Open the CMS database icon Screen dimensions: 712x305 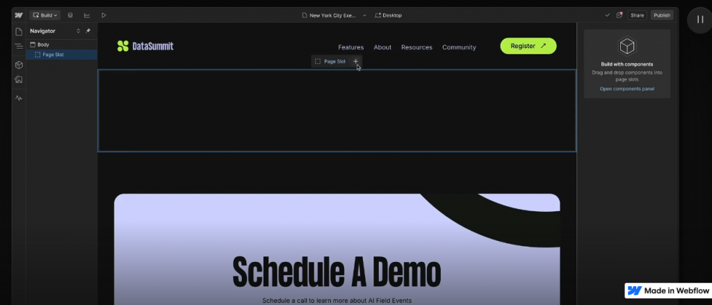(x=70, y=15)
